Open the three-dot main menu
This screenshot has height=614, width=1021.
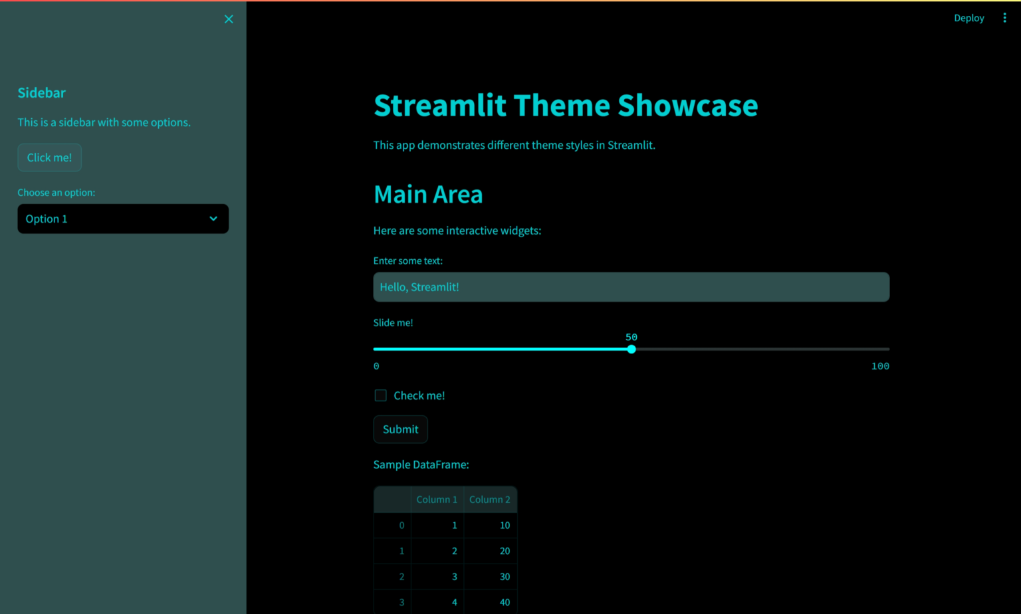1004,18
